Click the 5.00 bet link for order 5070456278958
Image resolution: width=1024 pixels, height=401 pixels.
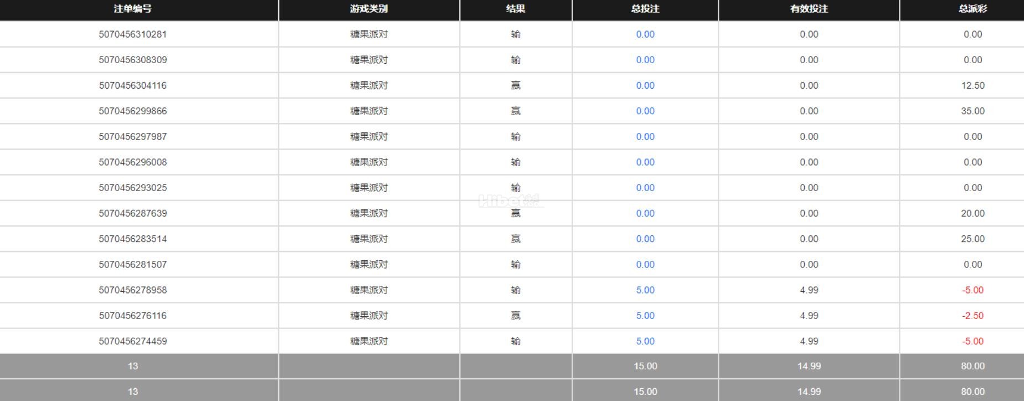[645, 290]
